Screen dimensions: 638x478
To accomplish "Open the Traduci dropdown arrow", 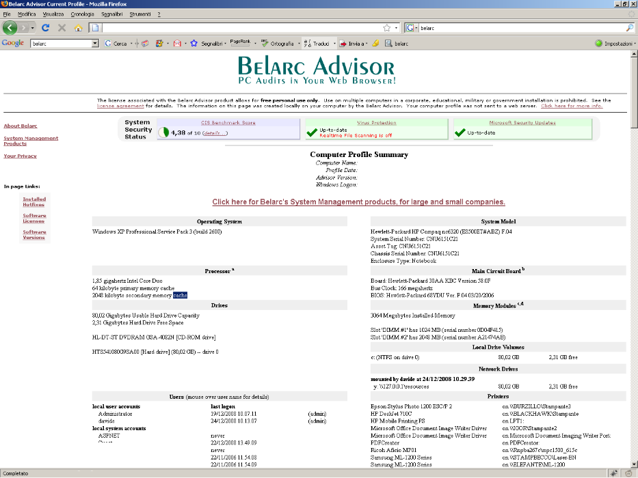I will point(334,44).
